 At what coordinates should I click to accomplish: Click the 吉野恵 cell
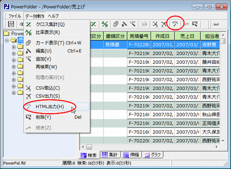pyautogui.click(x=210, y=45)
